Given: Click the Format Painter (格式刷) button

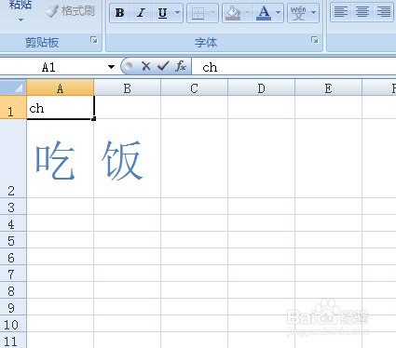Looking at the screenshot, I should pyautogui.click(x=70, y=11).
